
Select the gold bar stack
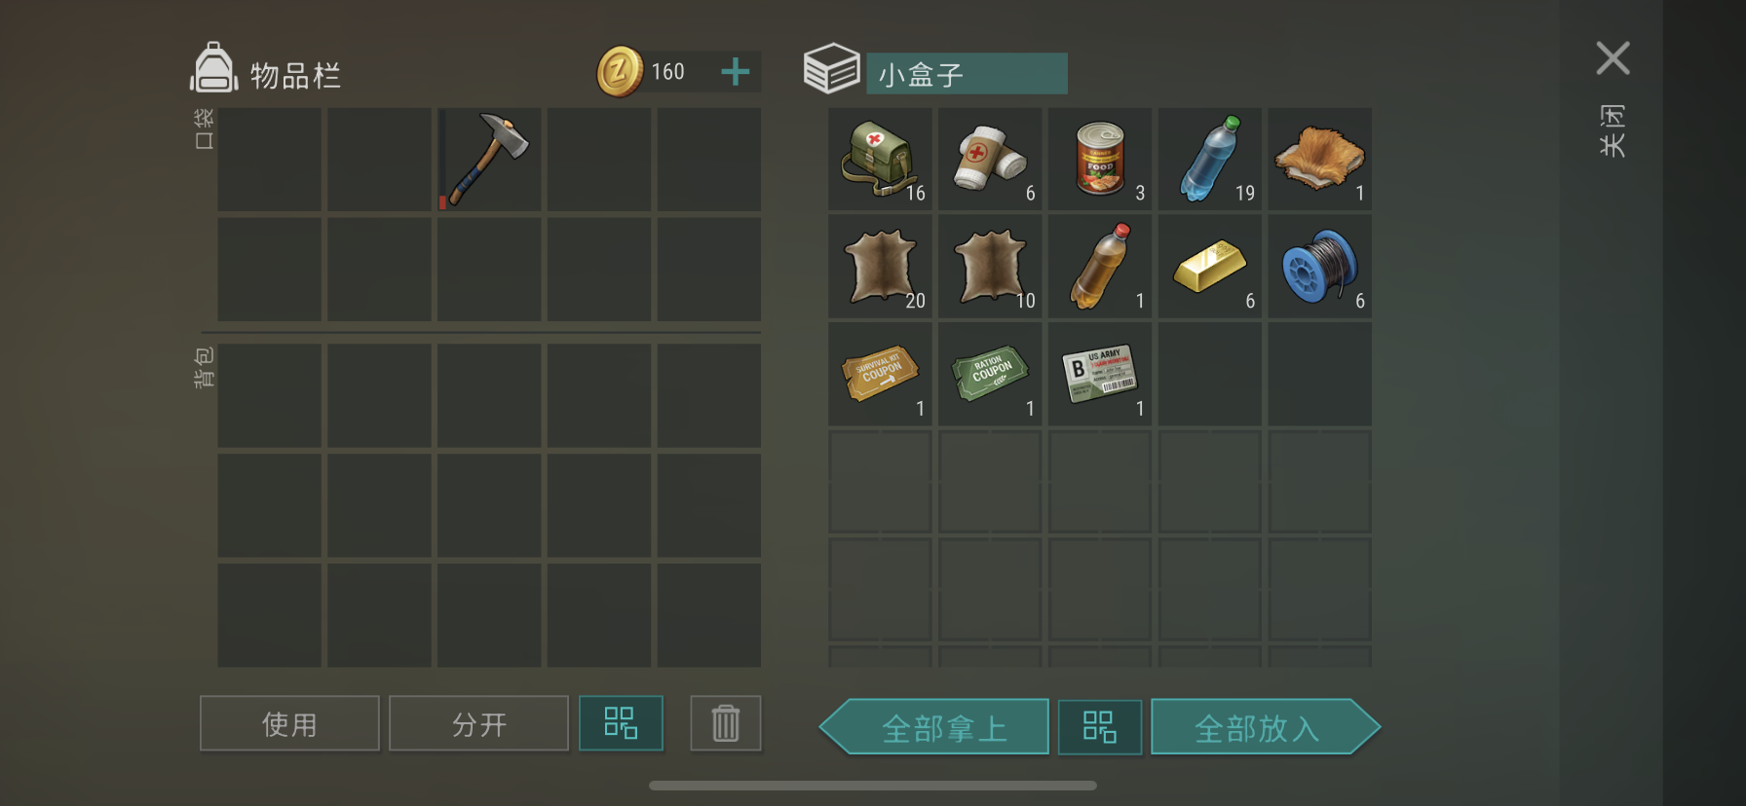click(x=1210, y=267)
